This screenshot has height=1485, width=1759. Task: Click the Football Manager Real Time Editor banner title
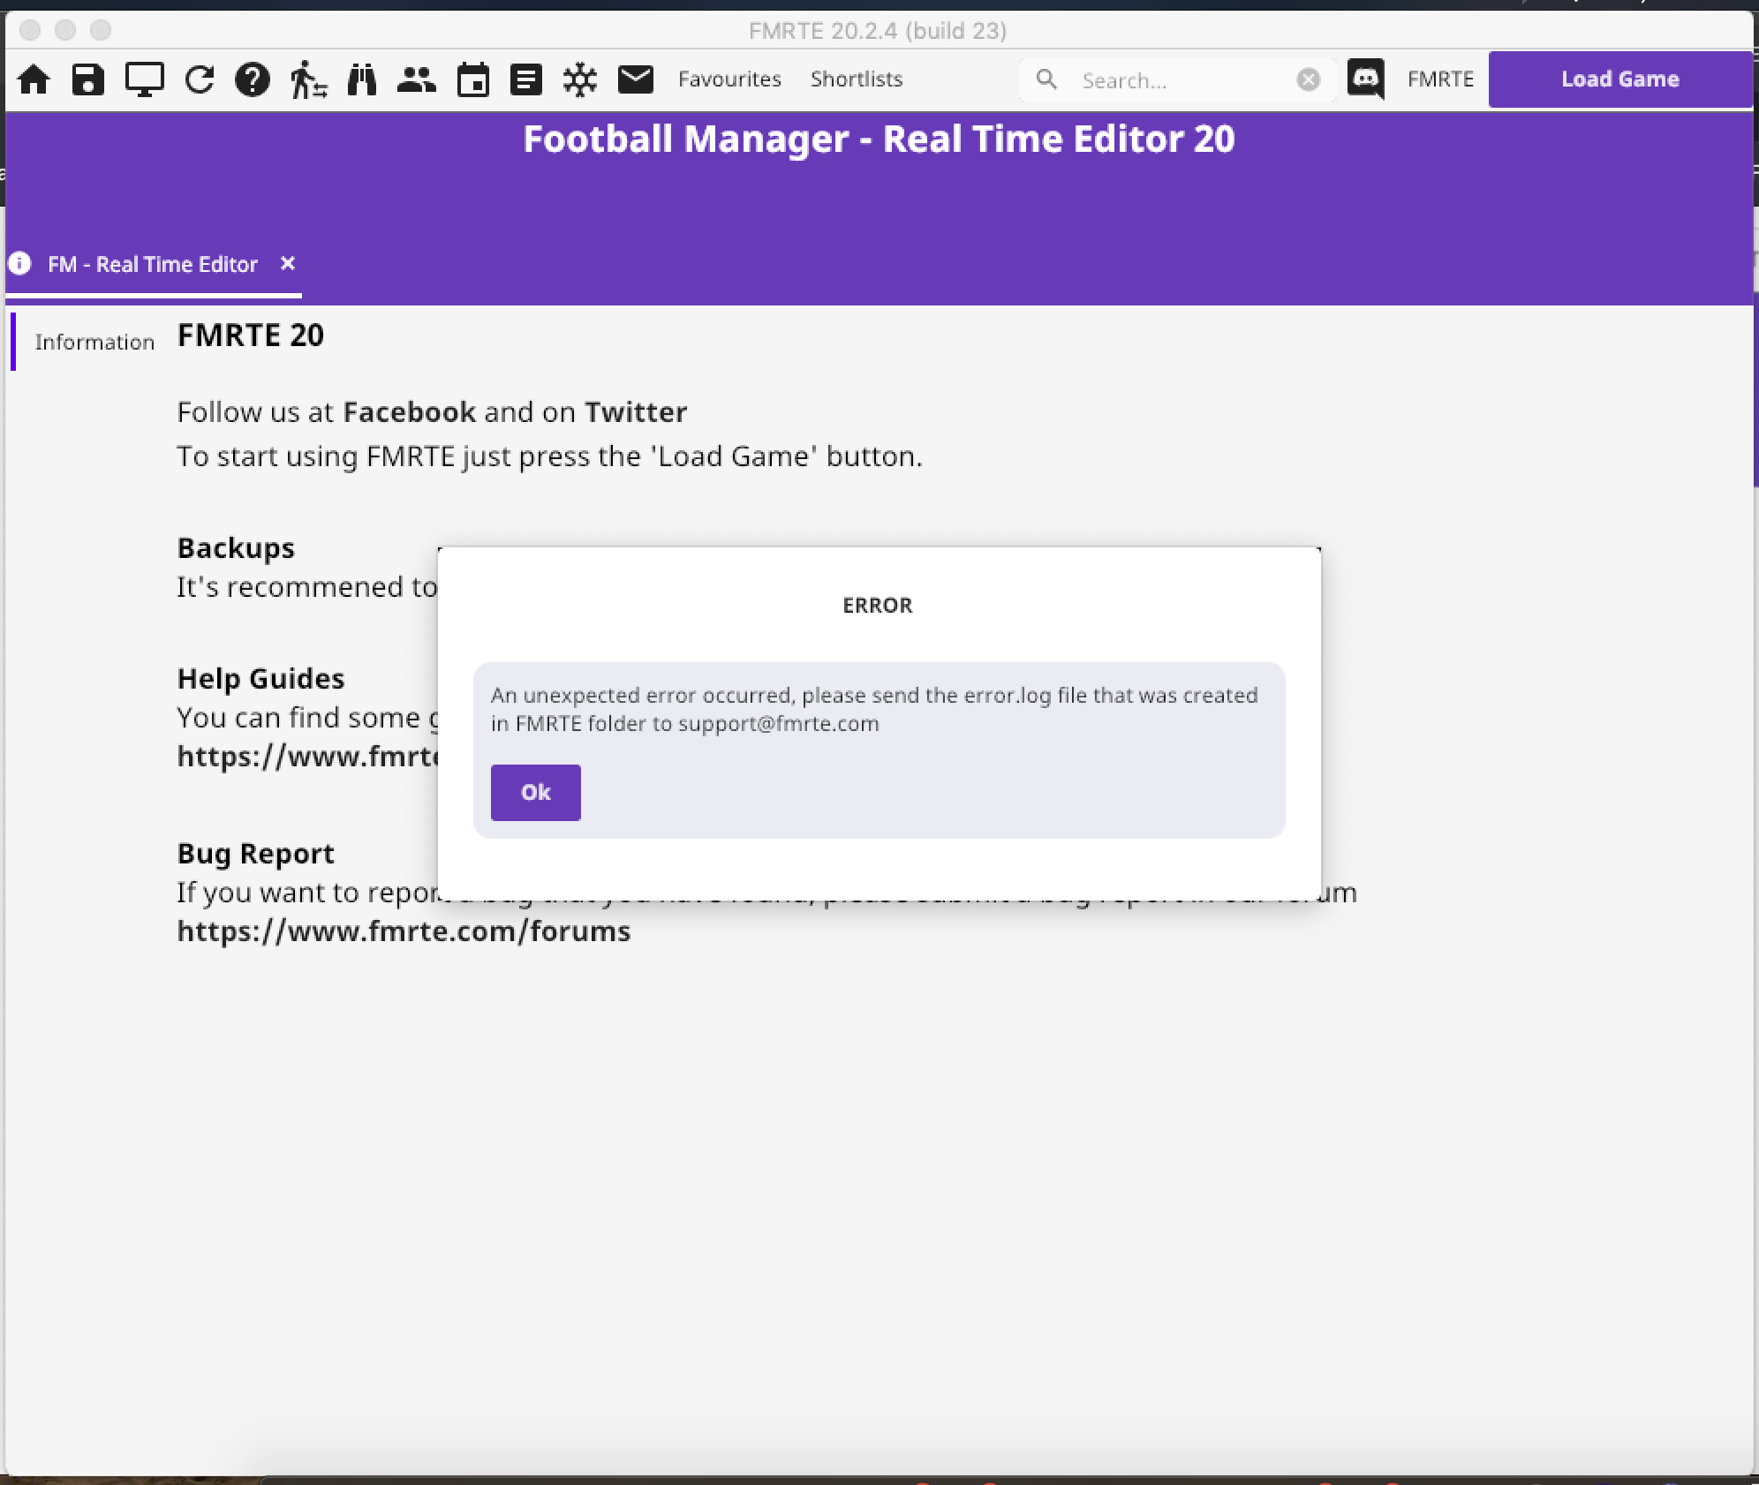click(879, 139)
